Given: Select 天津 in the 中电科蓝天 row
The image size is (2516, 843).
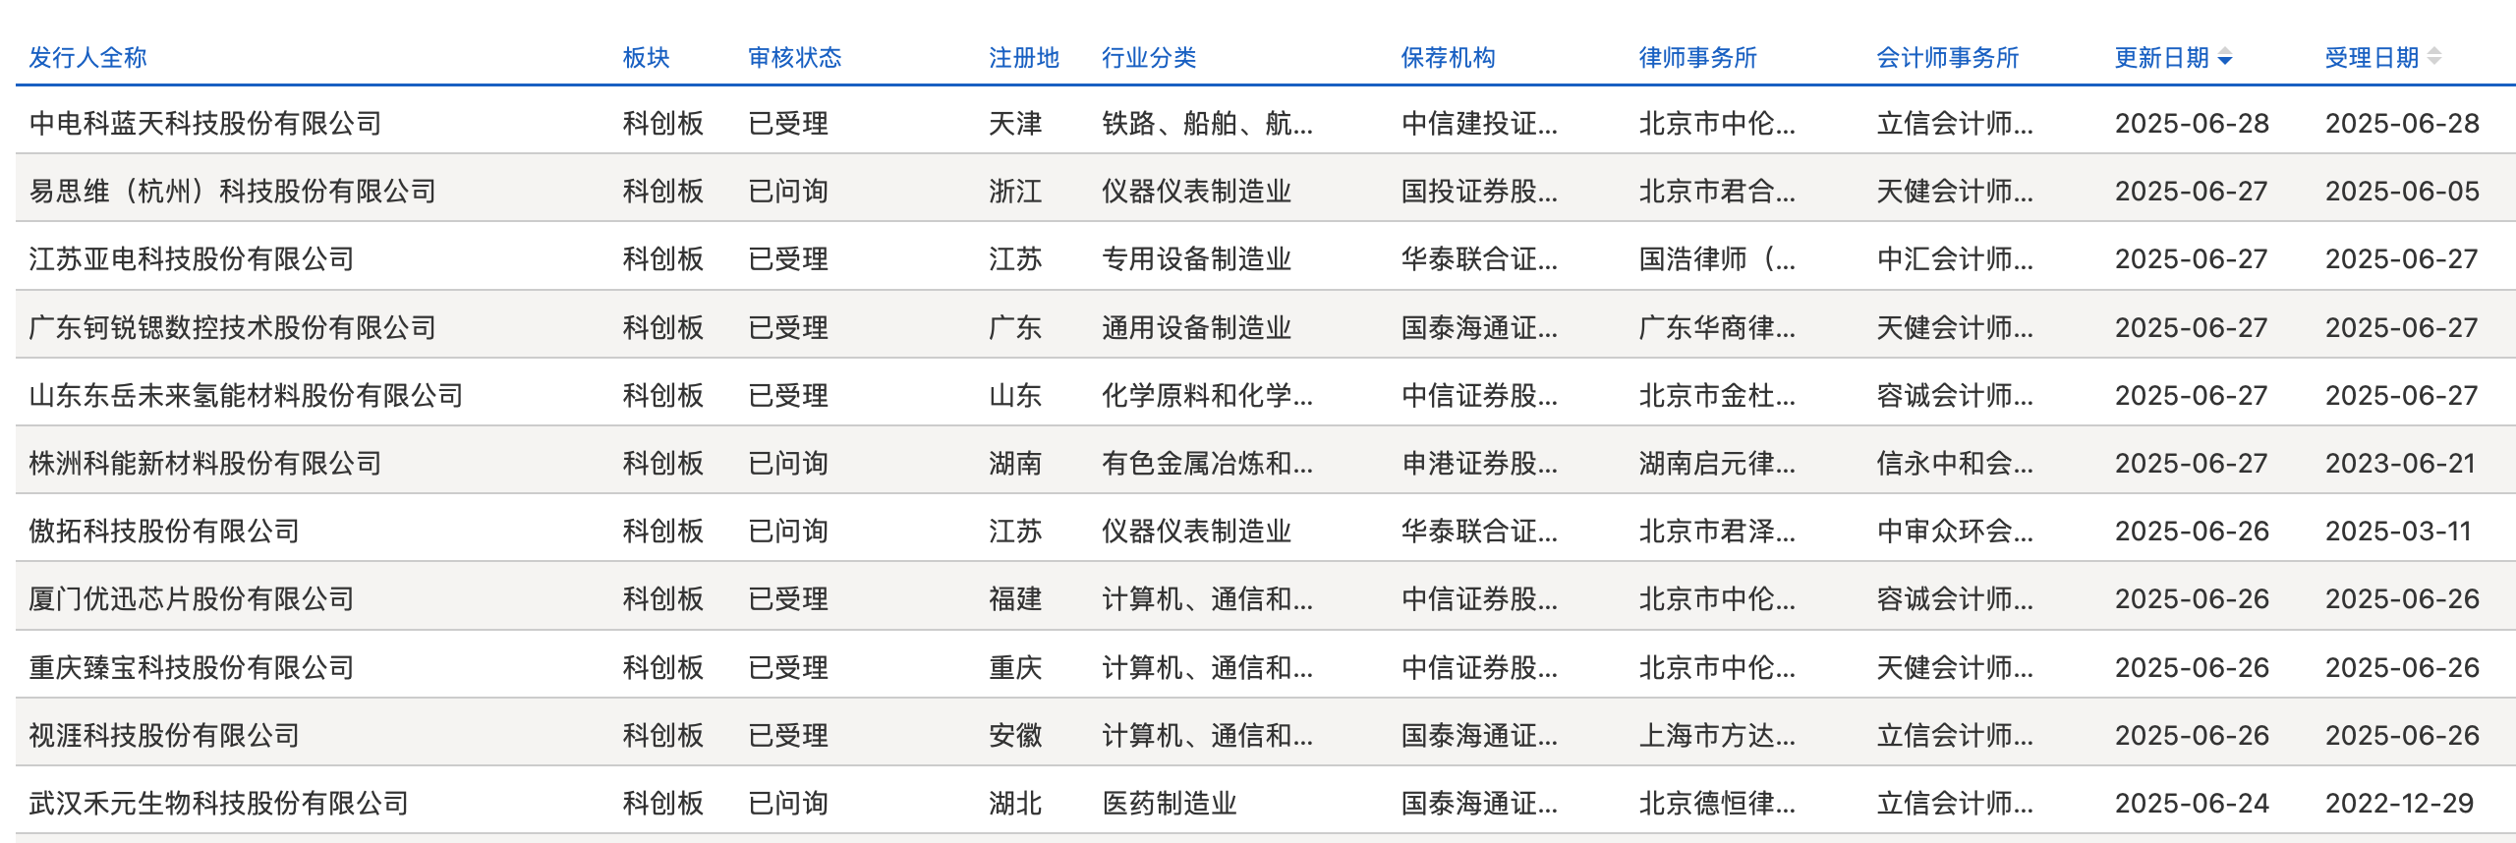Looking at the screenshot, I should coord(1015,124).
